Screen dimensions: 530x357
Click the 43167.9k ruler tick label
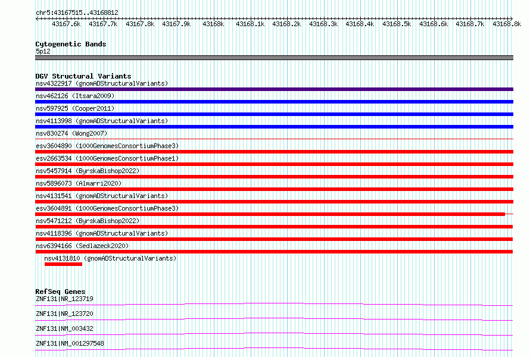coord(176,24)
